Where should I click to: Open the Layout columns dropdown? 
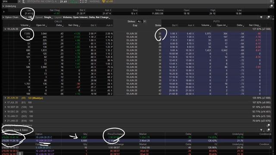[x=86, y=17]
